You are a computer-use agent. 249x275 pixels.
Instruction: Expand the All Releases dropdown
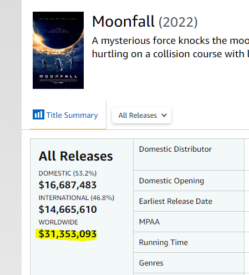click(x=141, y=115)
